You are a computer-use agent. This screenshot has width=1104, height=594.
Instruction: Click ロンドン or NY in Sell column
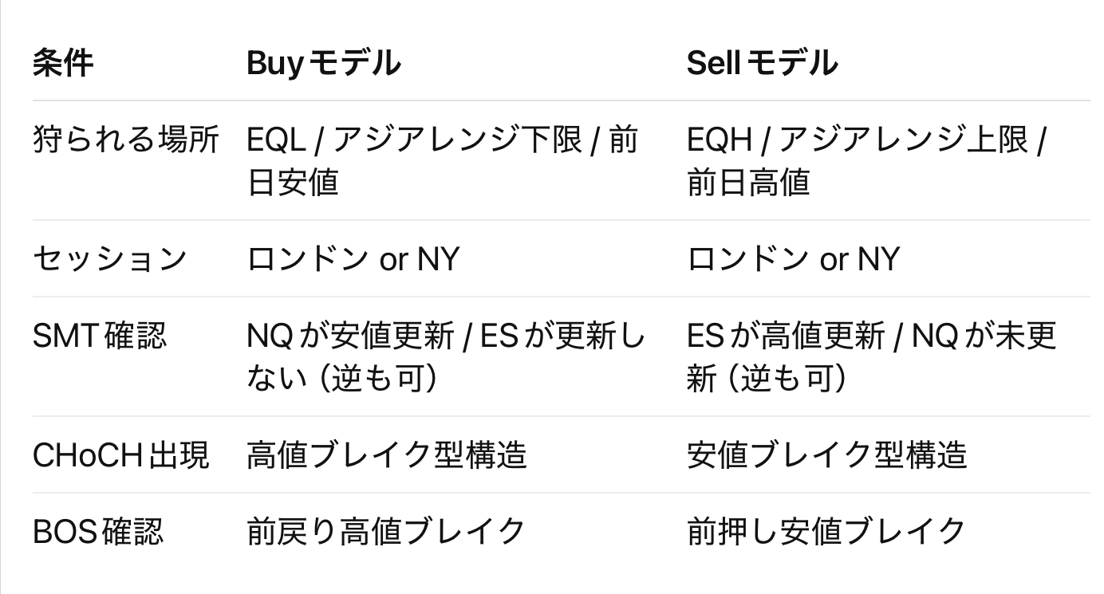point(793,258)
